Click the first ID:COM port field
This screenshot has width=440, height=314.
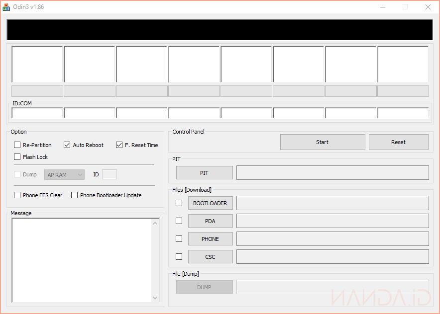click(x=37, y=113)
